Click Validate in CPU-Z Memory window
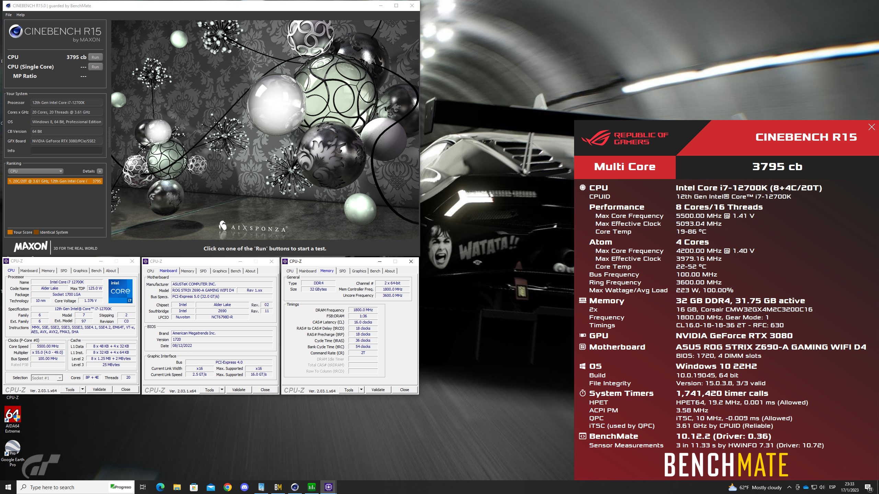This screenshot has width=879, height=494. 378,390
